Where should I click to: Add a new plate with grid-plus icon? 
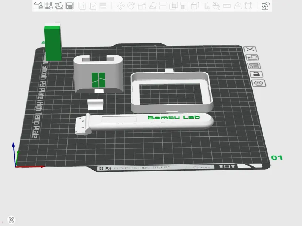point(49,6)
